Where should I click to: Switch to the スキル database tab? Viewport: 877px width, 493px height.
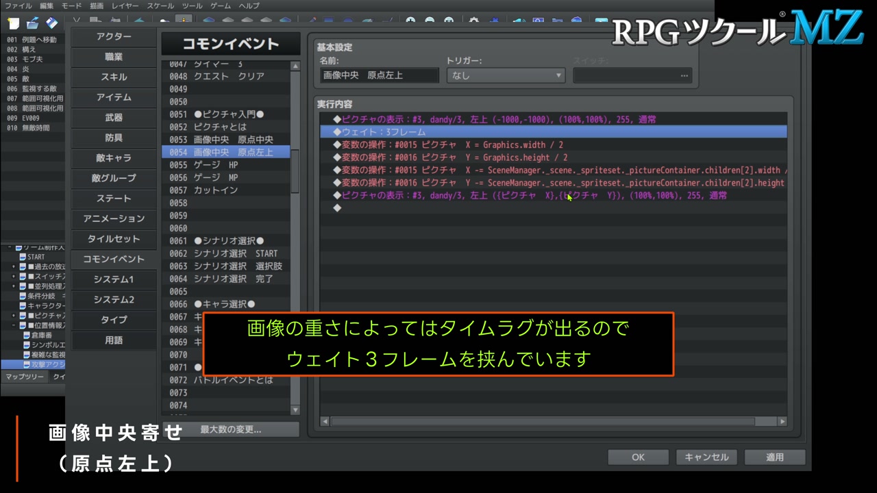(114, 77)
